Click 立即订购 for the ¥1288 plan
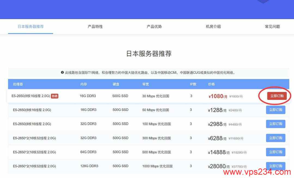The image size is (294, 178). coord(275,110)
